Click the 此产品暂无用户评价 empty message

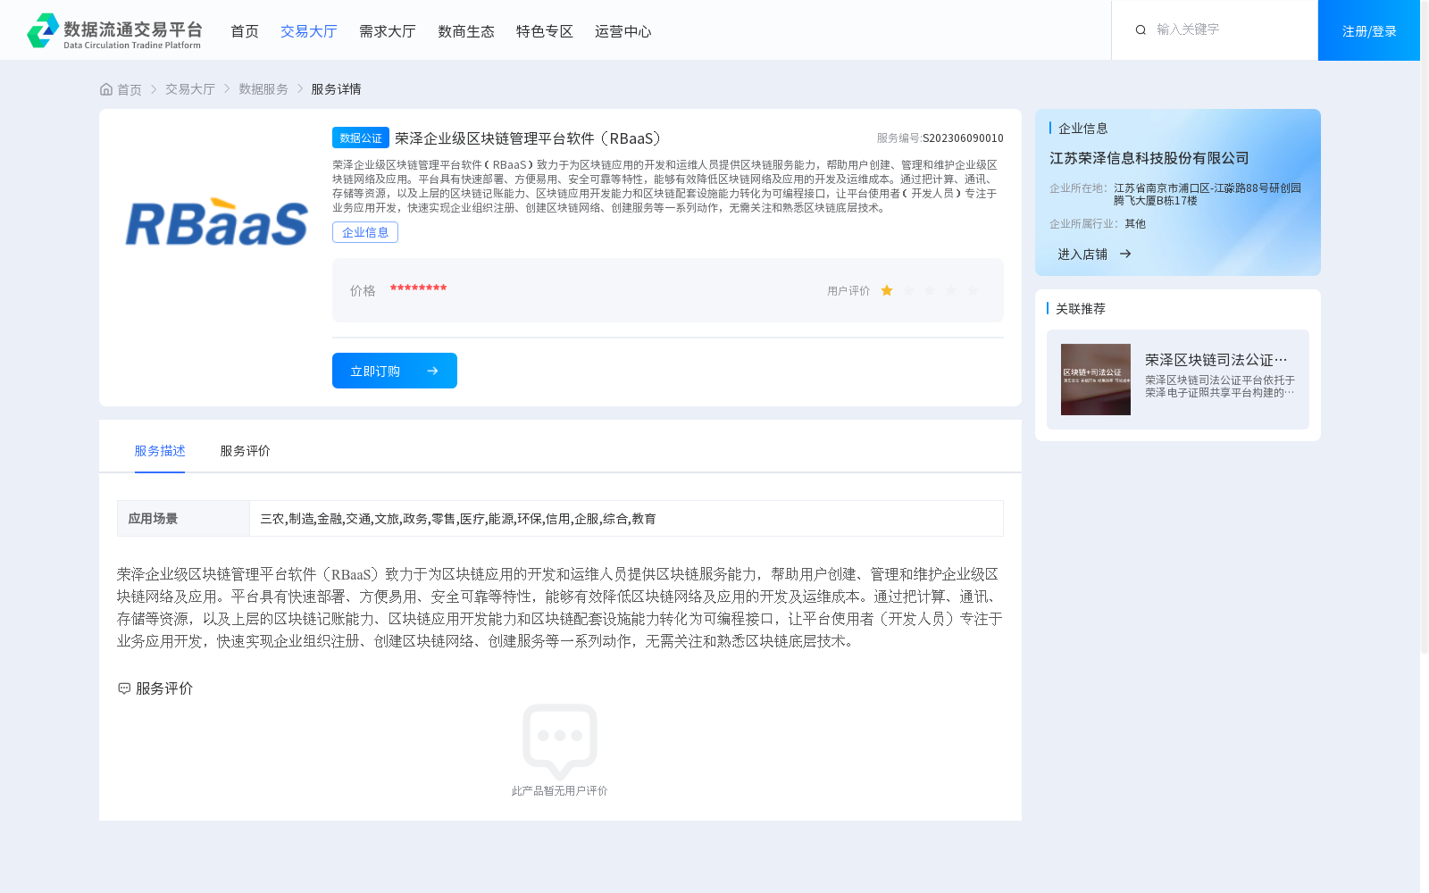pos(560,791)
